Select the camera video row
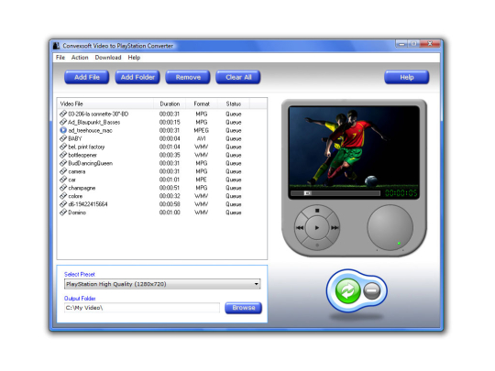Viewport: 495px width, 371px height. pos(161,171)
